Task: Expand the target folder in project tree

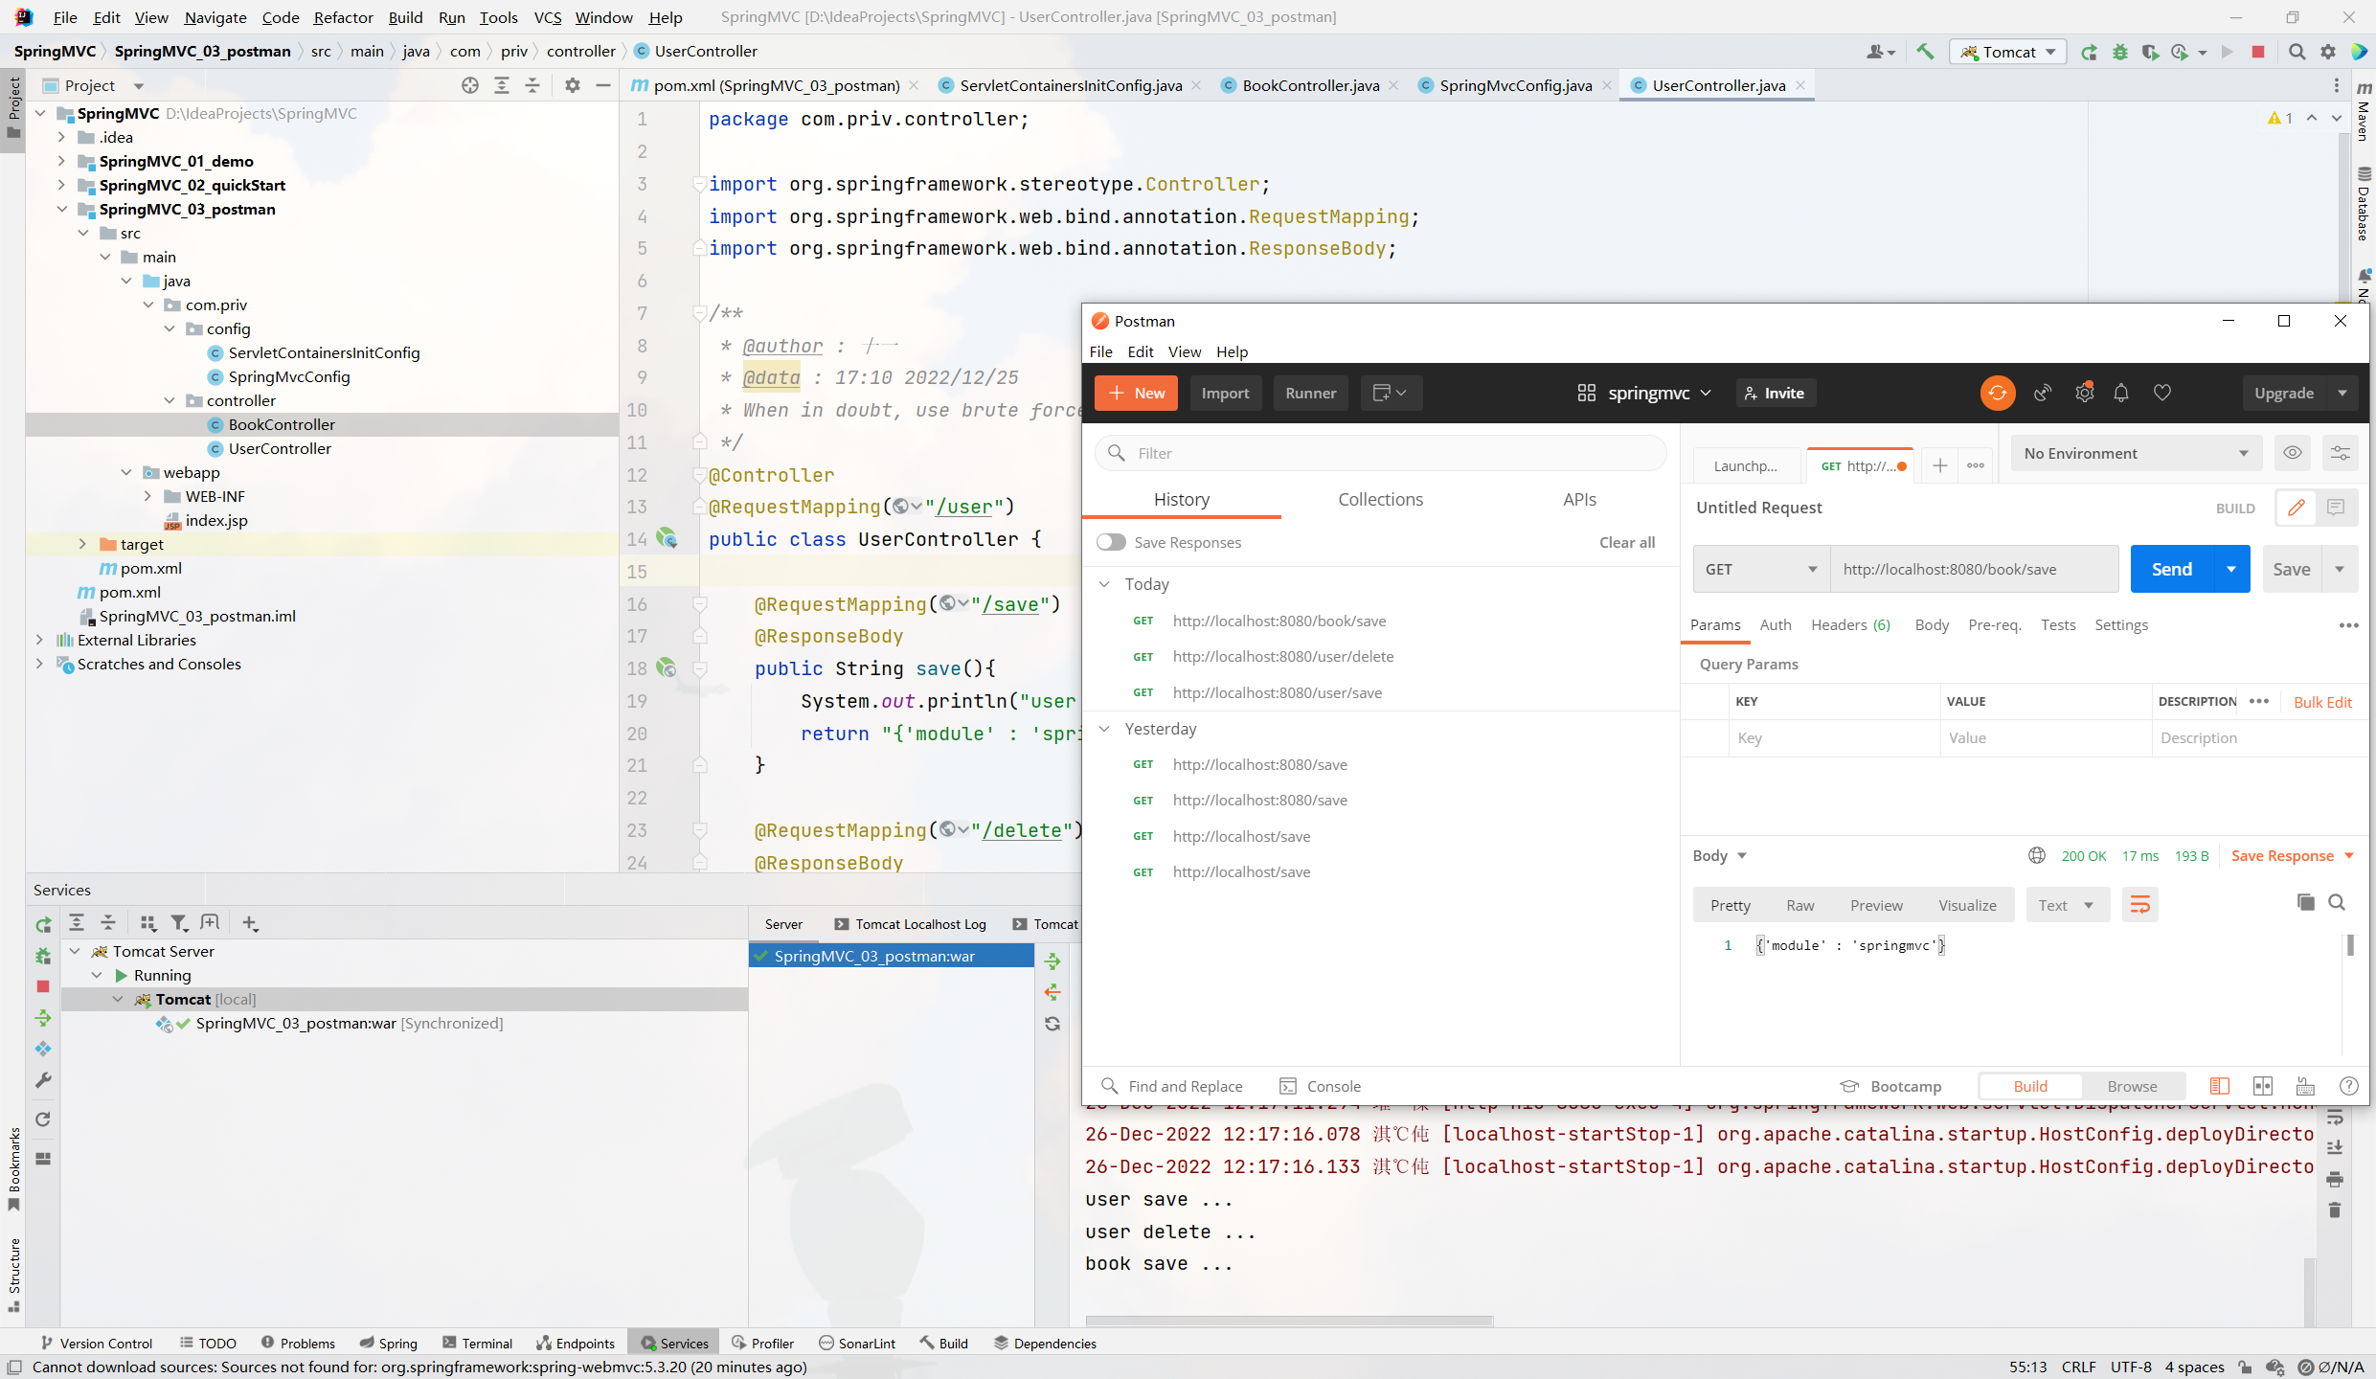Action: pos(82,544)
